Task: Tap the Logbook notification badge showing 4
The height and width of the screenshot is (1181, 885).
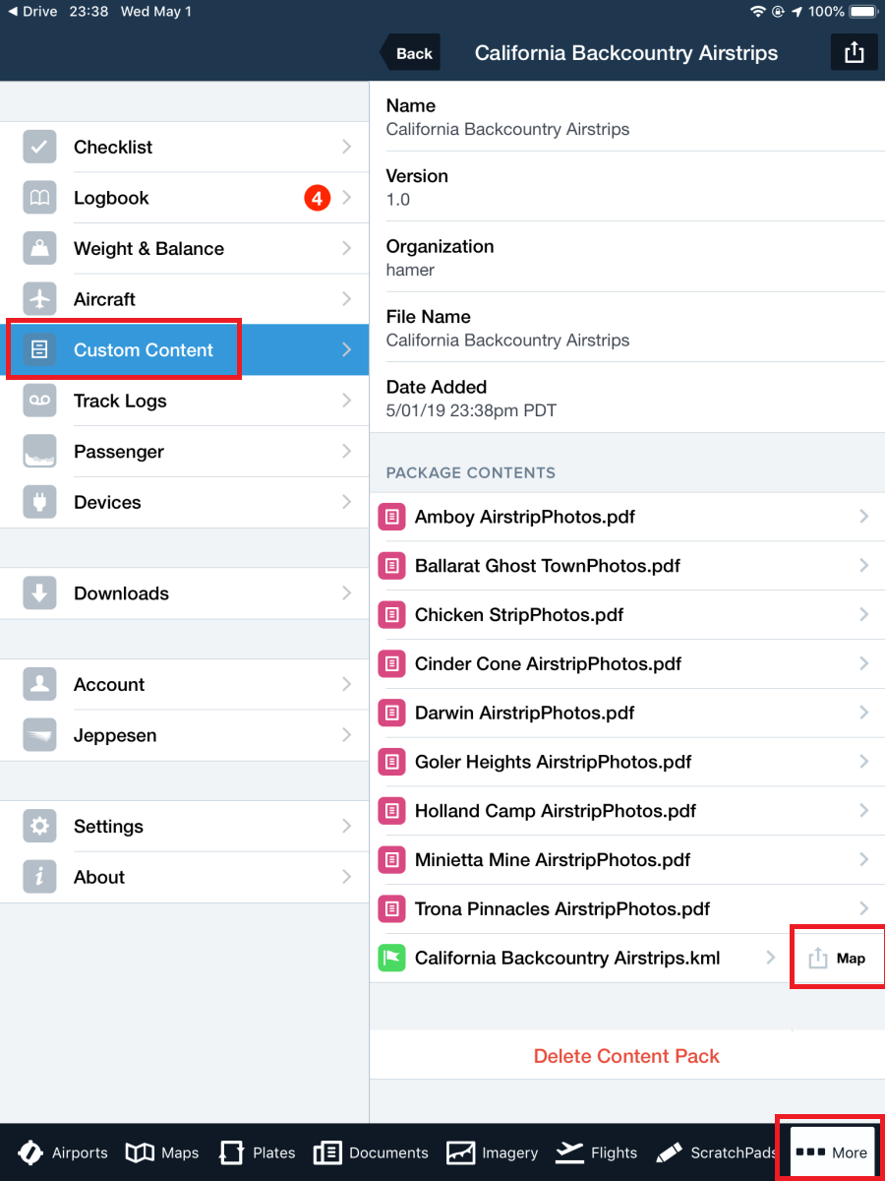Action: (316, 198)
